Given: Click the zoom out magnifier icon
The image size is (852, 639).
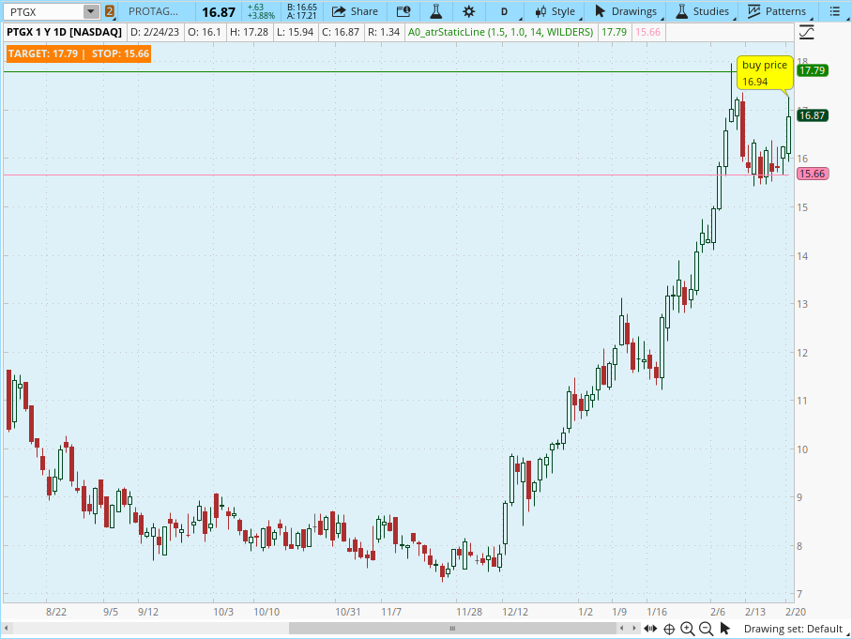Looking at the screenshot, I should pyautogui.click(x=707, y=629).
